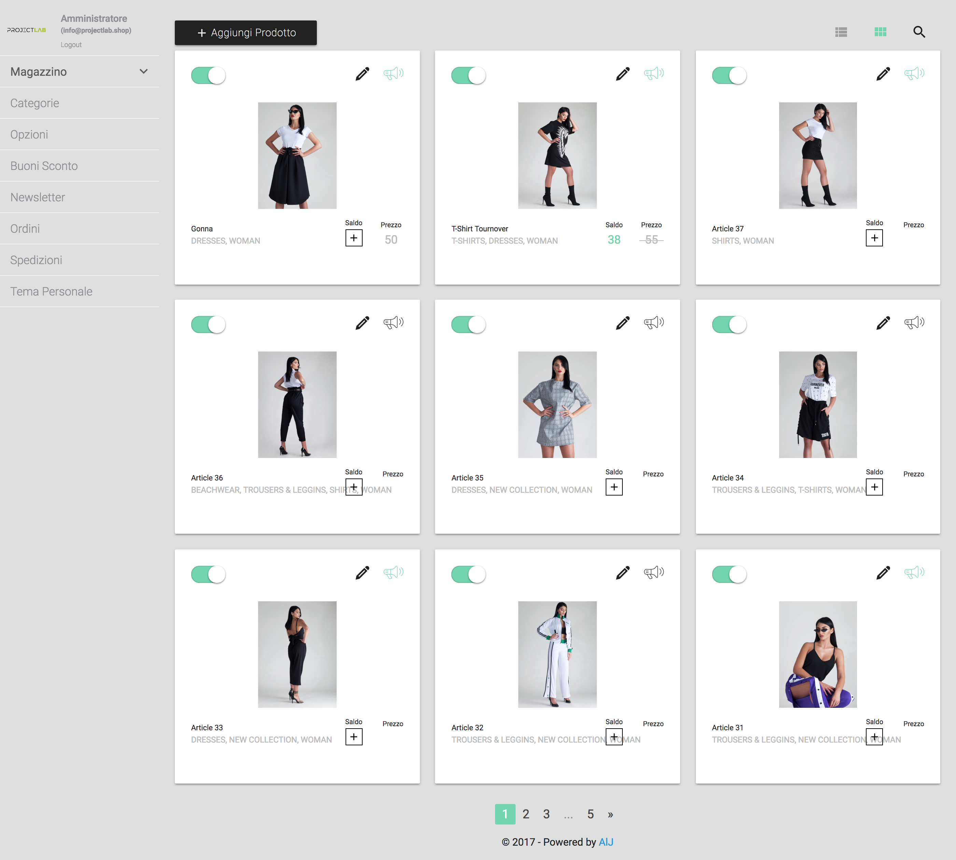Viewport: 956px width, 860px height.
Task: Open the Article 33 product thumbnail
Action: 297,654
